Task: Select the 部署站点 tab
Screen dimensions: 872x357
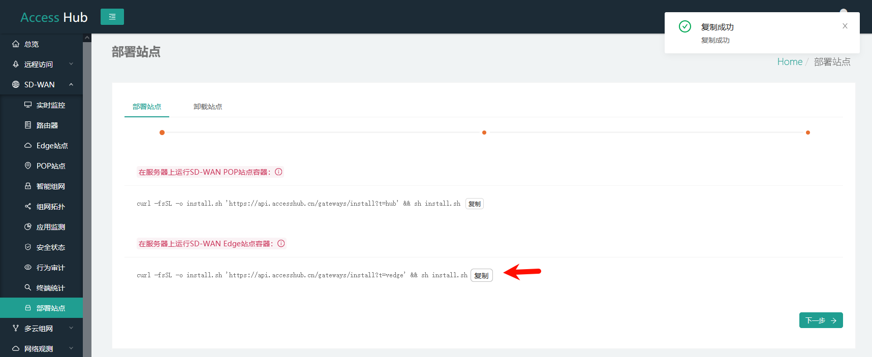Action: [147, 107]
